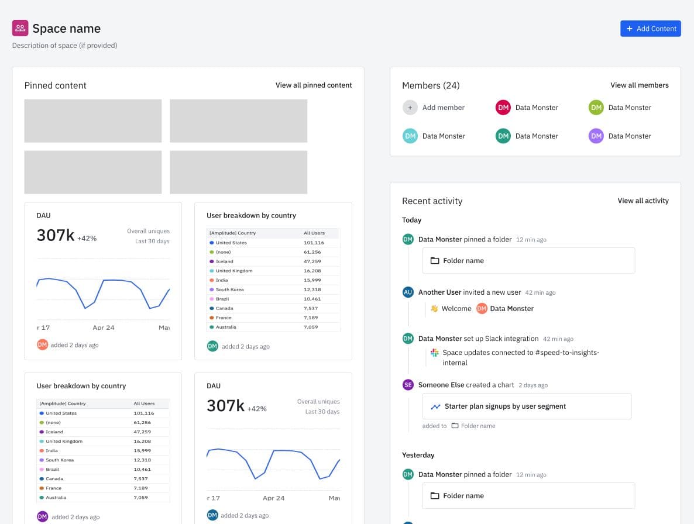Click the Slack icon in the integration activity

[x=435, y=353]
